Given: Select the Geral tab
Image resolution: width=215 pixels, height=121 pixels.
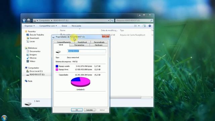Looking at the screenshot, I should tap(61, 45).
